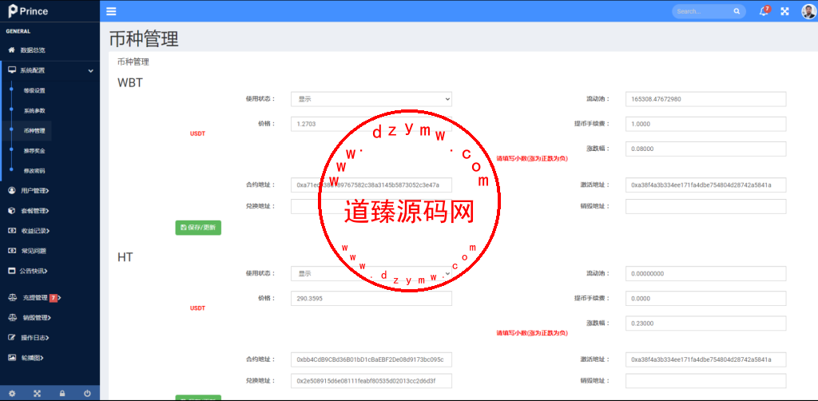Click the 充提管理 red badge 7
The width and height of the screenshot is (818, 401).
[54, 298]
